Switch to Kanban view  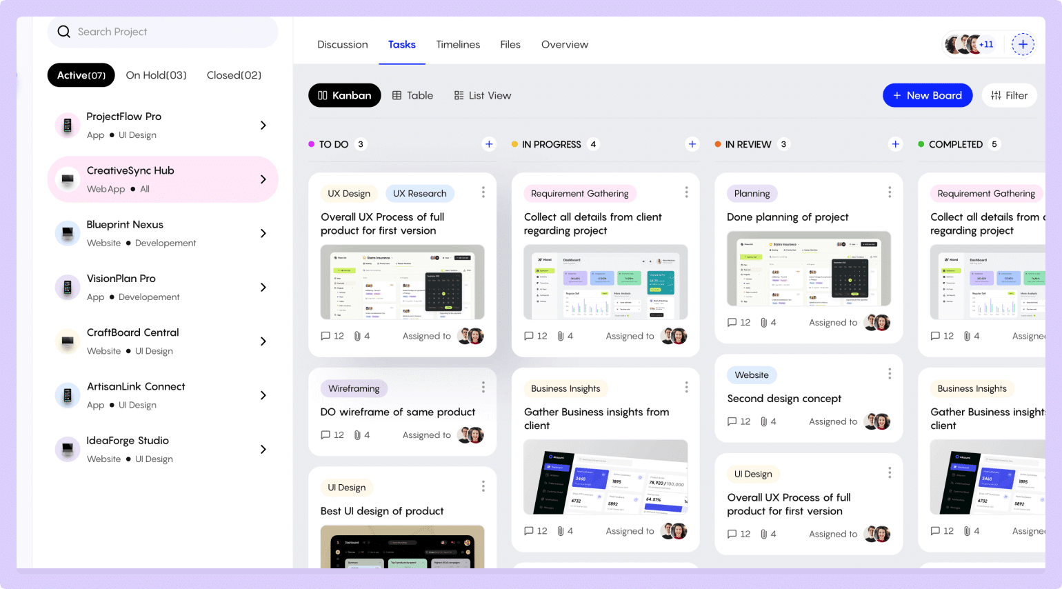[345, 96]
